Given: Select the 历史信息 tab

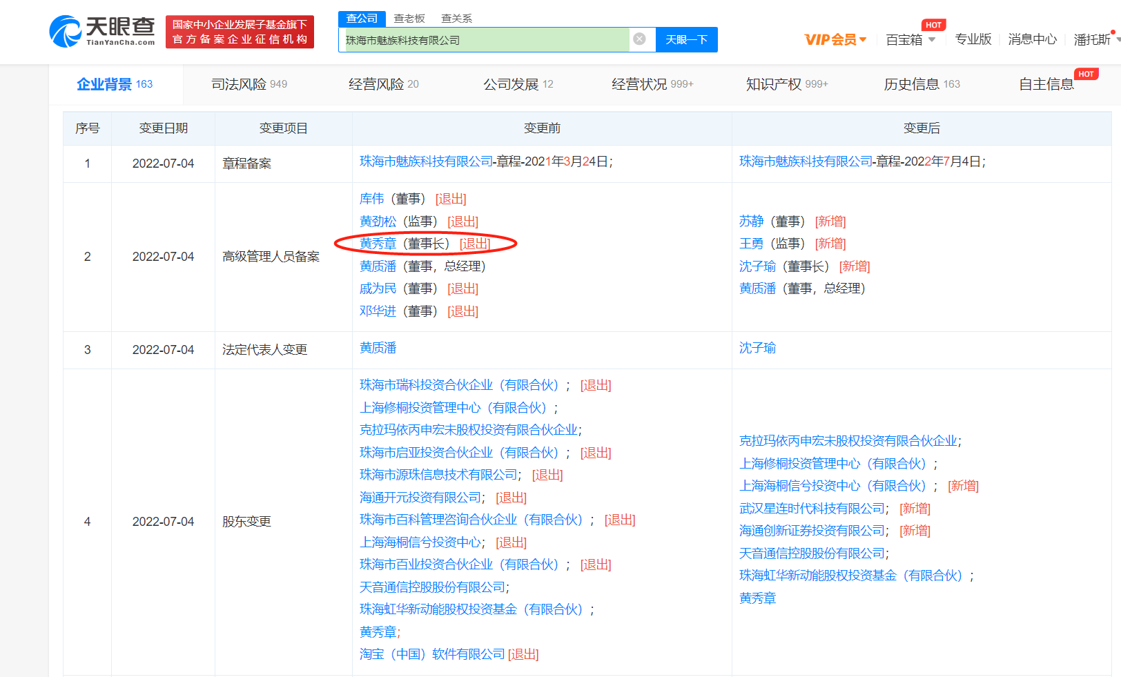Looking at the screenshot, I should click(922, 84).
